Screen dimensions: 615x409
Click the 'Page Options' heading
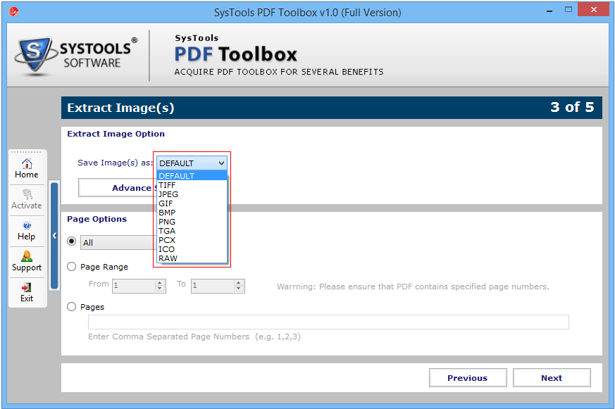(97, 219)
